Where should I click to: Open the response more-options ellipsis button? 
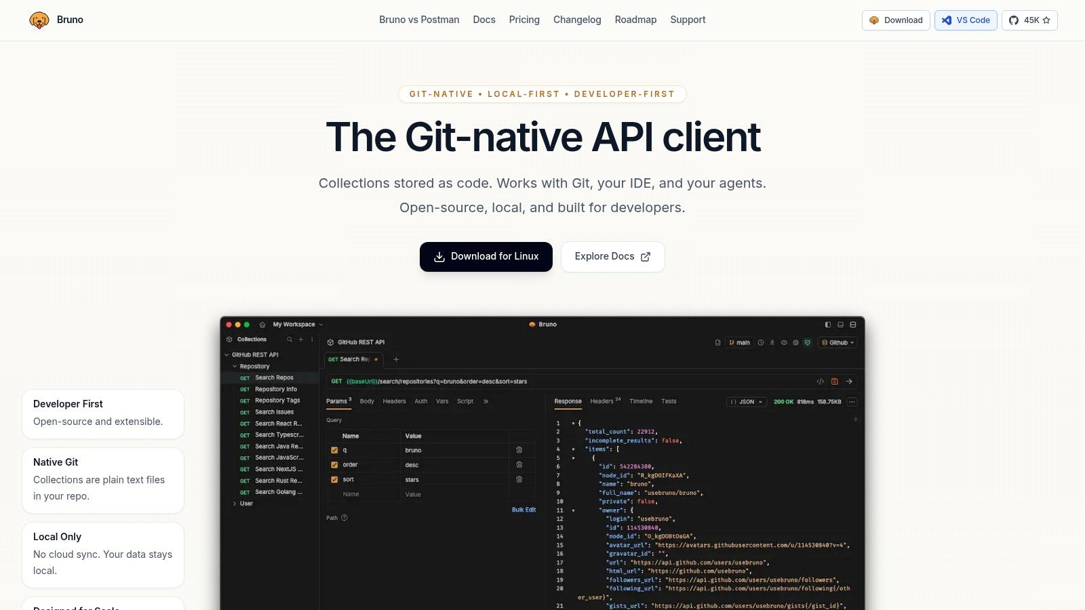[852, 402]
